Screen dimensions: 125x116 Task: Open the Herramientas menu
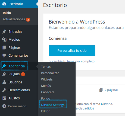click(x=19, y=90)
